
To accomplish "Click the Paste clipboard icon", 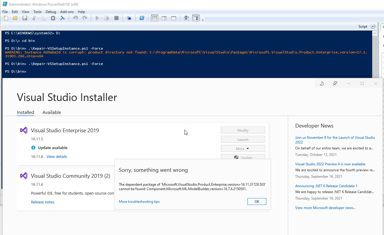I will [53, 18].
